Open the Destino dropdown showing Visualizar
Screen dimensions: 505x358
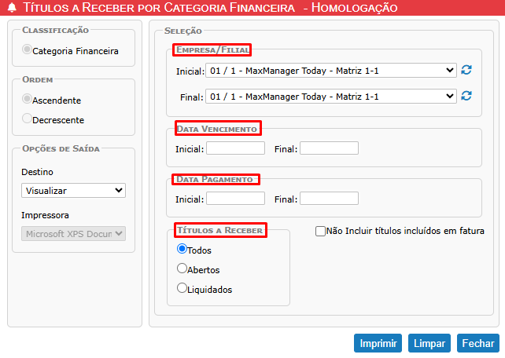73,190
